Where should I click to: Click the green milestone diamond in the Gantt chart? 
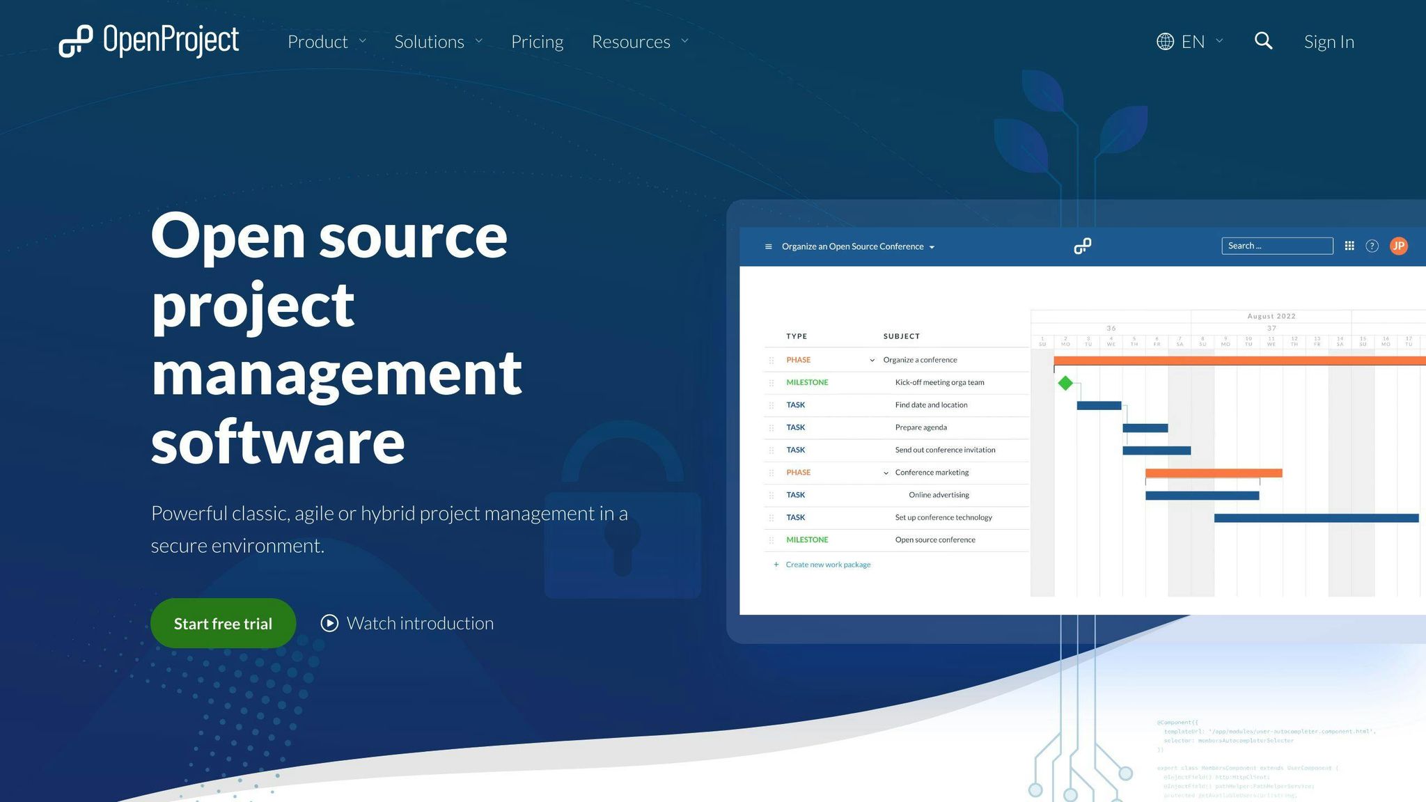tap(1065, 382)
